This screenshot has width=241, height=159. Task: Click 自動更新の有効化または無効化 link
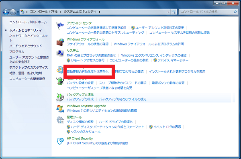pyautogui.click(x=88, y=71)
